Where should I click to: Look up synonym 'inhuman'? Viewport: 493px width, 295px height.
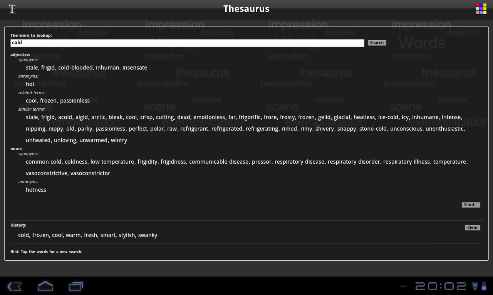pyautogui.click(x=107, y=68)
